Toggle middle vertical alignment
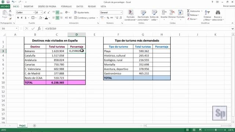Screen dimensions: 235x132 (57, 12)
